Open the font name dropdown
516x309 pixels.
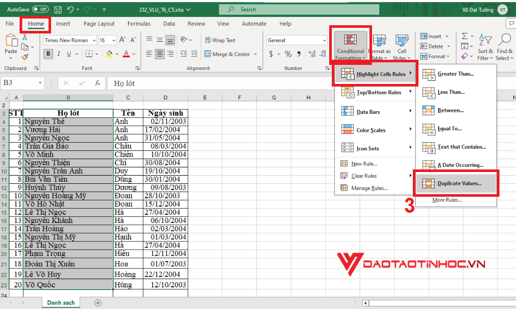pyautogui.click(x=95, y=40)
